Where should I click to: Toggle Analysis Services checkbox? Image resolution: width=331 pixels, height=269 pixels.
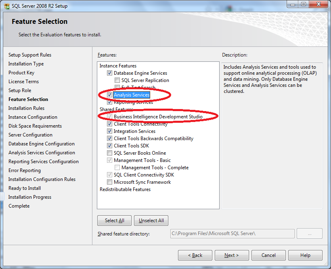click(x=109, y=95)
